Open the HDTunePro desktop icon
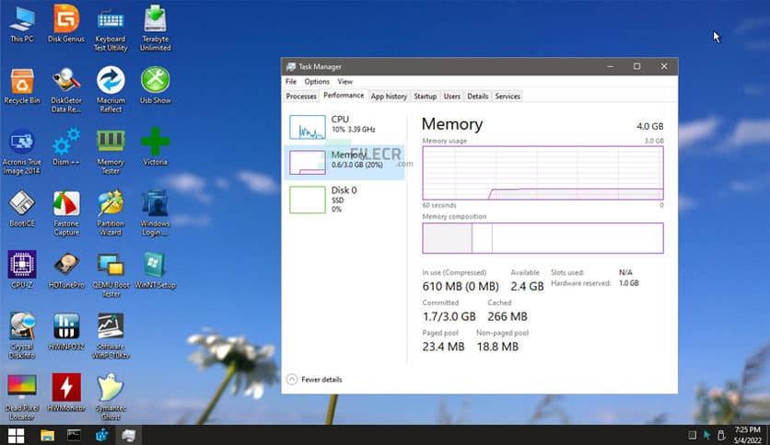Screen dimensions: 770x445 coord(66,265)
